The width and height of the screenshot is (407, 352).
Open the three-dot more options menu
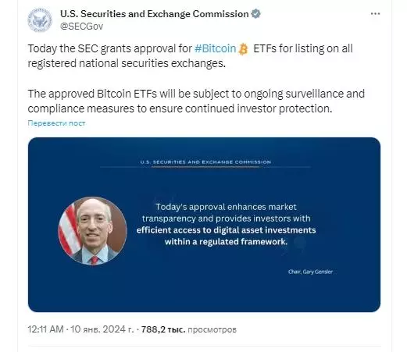pos(375,14)
